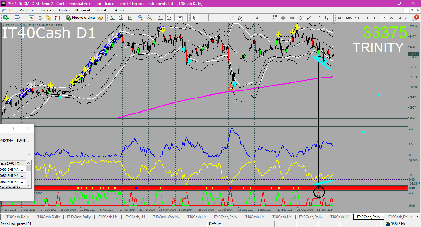421x227 pixels.
Task: Switch chart to candlesticks icon
Action: point(121,18)
